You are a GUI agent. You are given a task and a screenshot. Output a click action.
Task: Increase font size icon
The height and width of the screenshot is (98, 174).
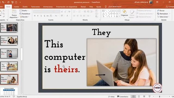62,11
